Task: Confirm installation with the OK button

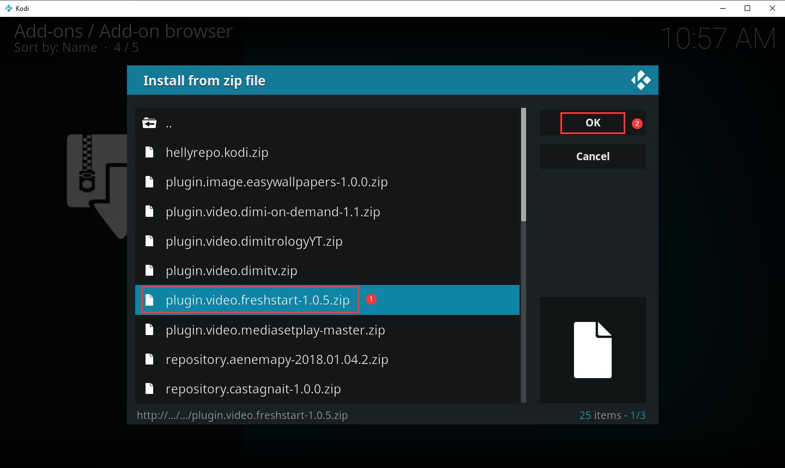Action: [x=593, y=123]
